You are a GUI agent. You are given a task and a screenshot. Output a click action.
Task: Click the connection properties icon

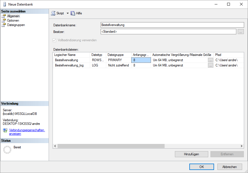5,130
